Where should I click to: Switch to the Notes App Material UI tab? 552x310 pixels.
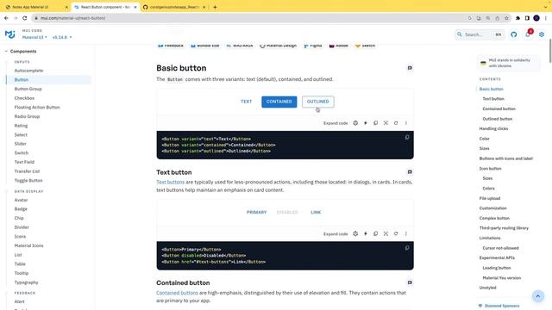[36, 7]
